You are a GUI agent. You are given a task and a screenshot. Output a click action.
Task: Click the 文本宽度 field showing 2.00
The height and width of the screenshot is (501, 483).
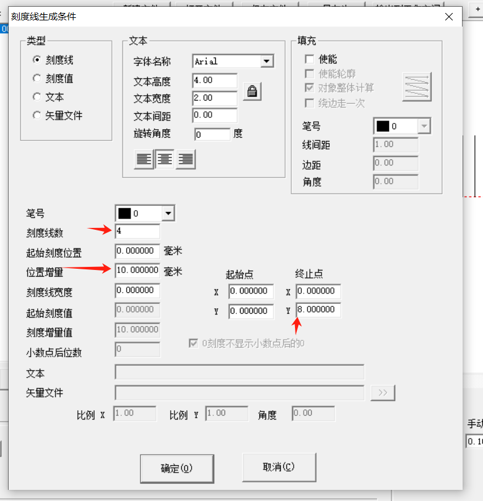pyautogui.click(x=215, y=98)
